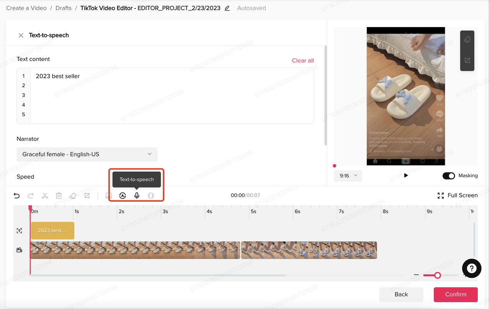Select the 2023 best seller text clip
The image size is (490, 309).
pos(52,231)
